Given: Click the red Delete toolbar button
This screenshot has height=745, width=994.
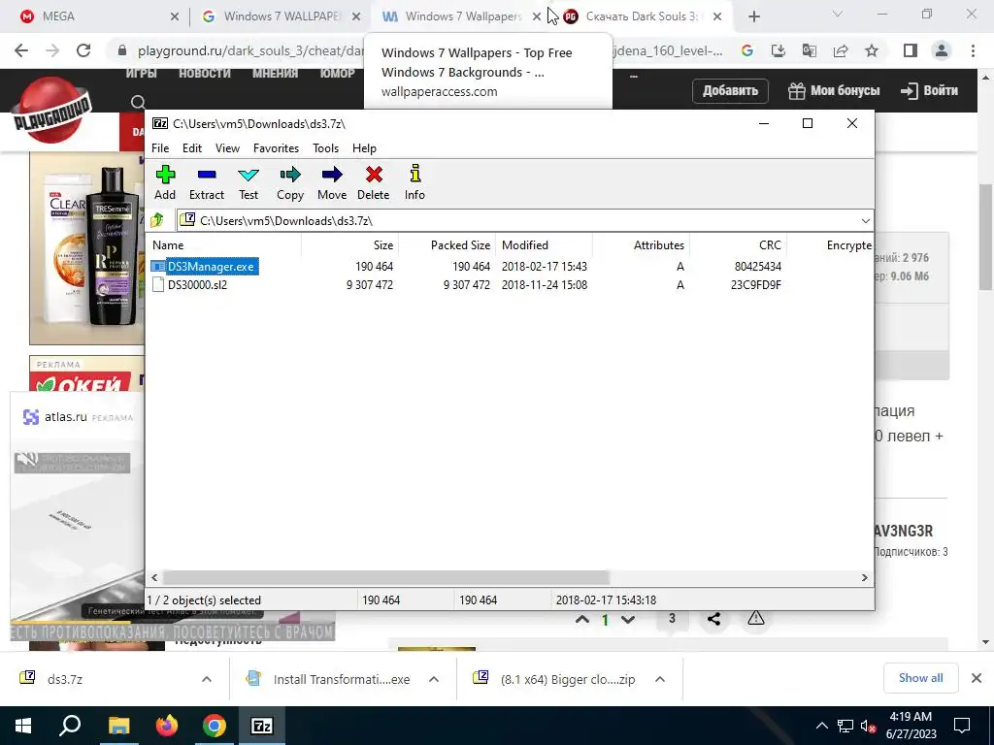Looking at the screenshot, I should 374,182.
